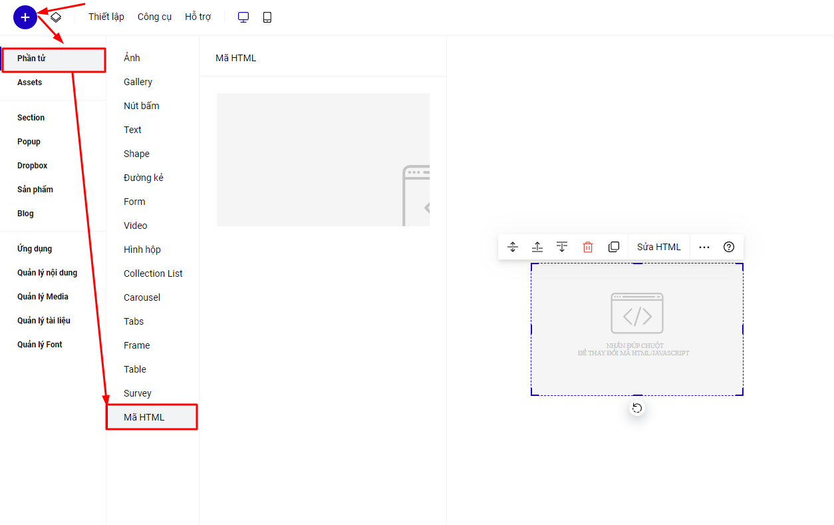
Task: Bring element forward with up-arrow icon
Action: (x=537, y=247)
